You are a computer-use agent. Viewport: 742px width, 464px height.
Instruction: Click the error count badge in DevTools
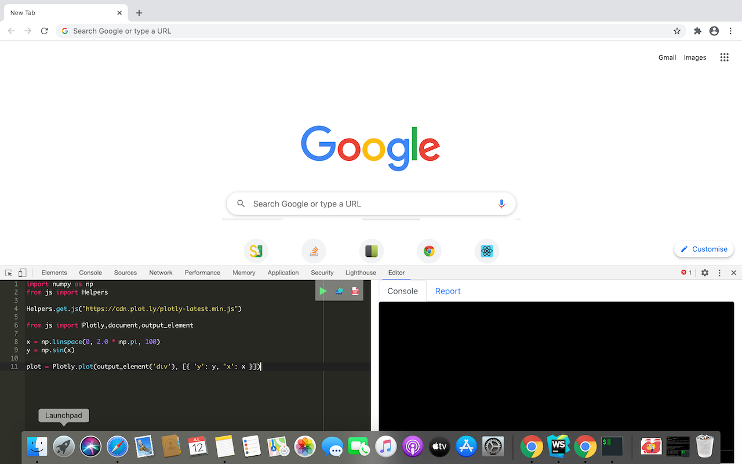click(685, 272)
